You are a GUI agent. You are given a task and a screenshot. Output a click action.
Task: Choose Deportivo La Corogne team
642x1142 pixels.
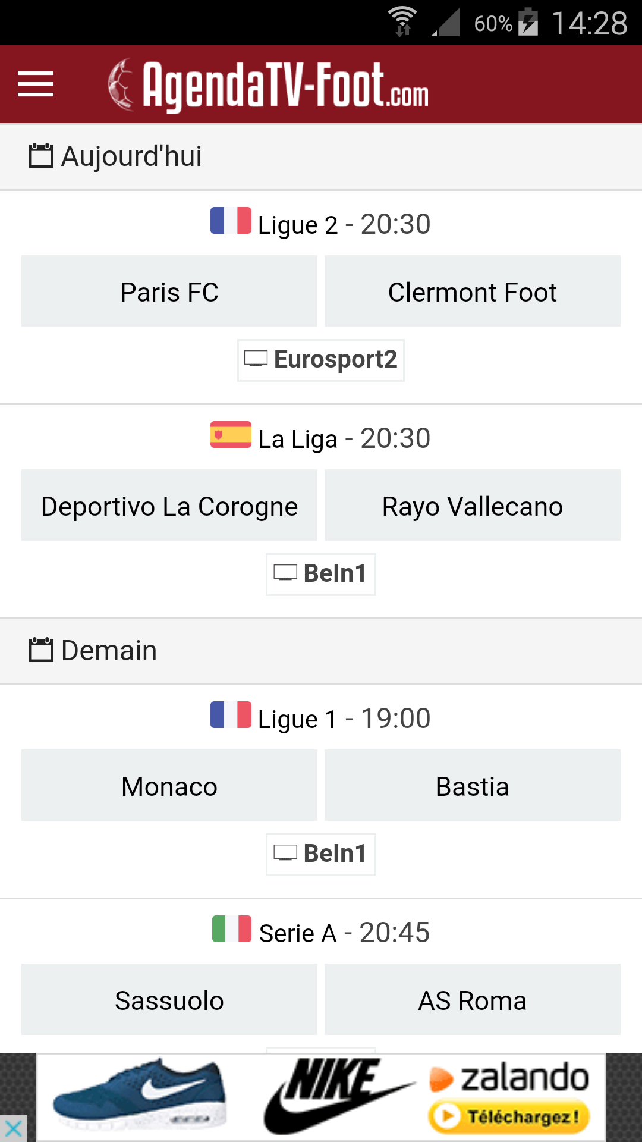169,506
